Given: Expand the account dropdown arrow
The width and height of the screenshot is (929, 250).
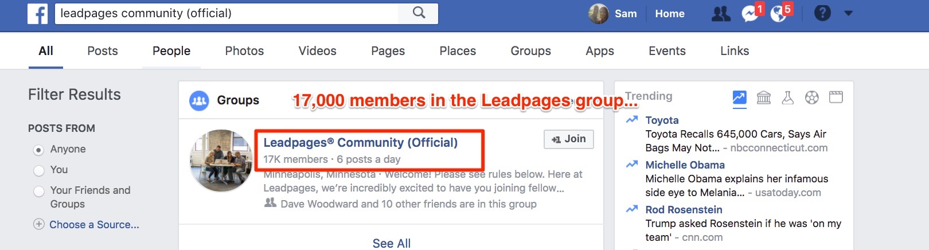Looking at the screenshot, I should coord(849,14).
